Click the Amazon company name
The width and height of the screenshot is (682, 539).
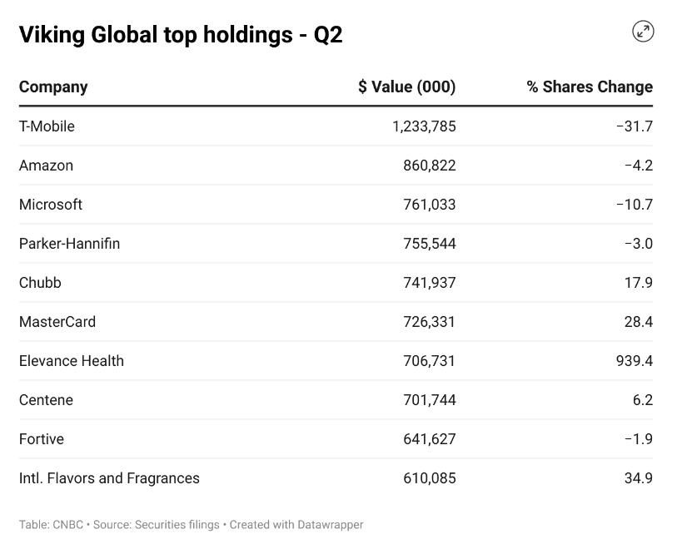(46, 166)
